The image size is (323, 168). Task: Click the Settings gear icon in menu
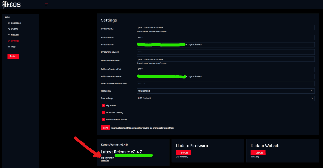click(x=9, y=41)
